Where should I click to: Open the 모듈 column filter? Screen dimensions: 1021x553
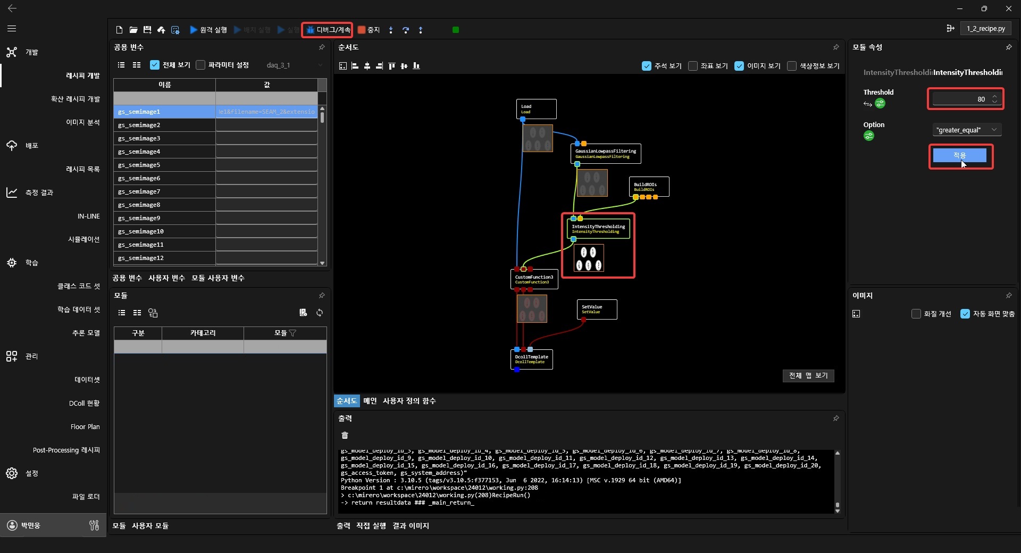[x=293, y=333]
